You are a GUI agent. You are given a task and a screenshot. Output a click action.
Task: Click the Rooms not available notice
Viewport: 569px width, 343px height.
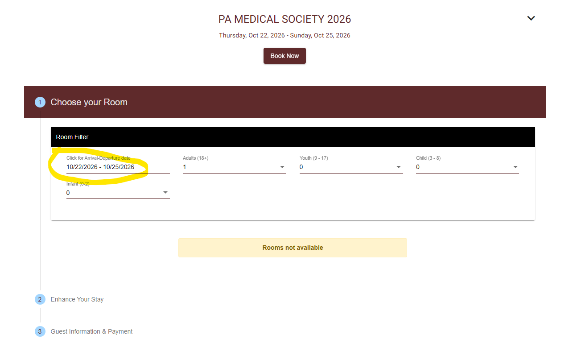click(293, 248)
